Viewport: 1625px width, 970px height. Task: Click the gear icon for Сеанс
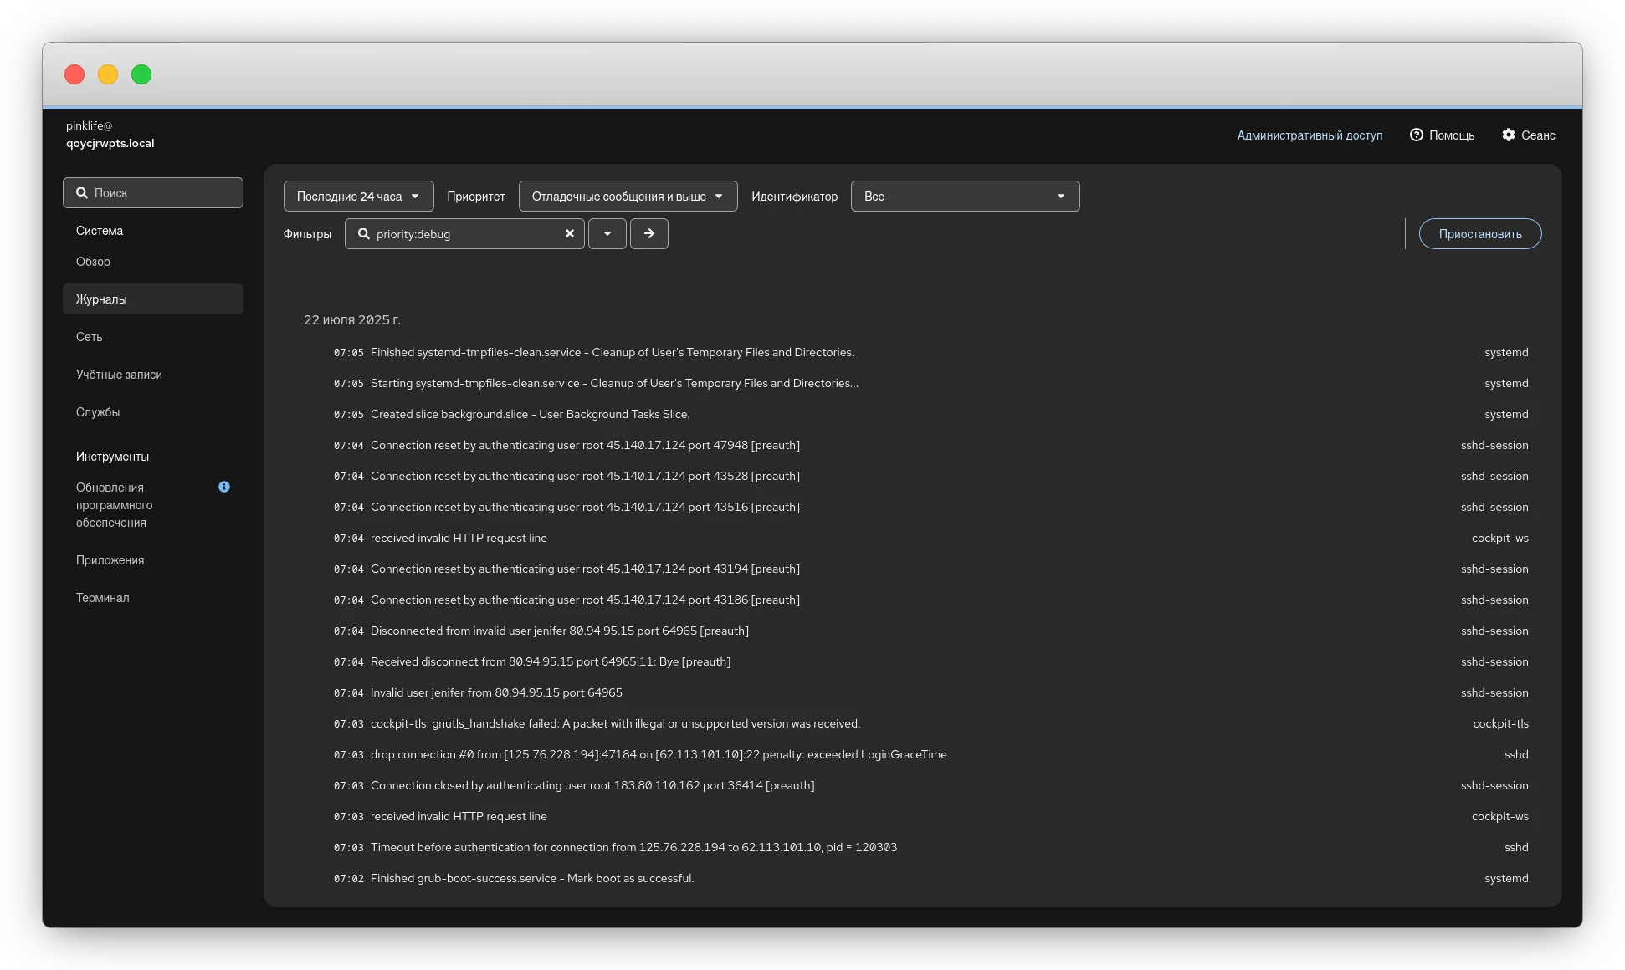click(1508, 135)
